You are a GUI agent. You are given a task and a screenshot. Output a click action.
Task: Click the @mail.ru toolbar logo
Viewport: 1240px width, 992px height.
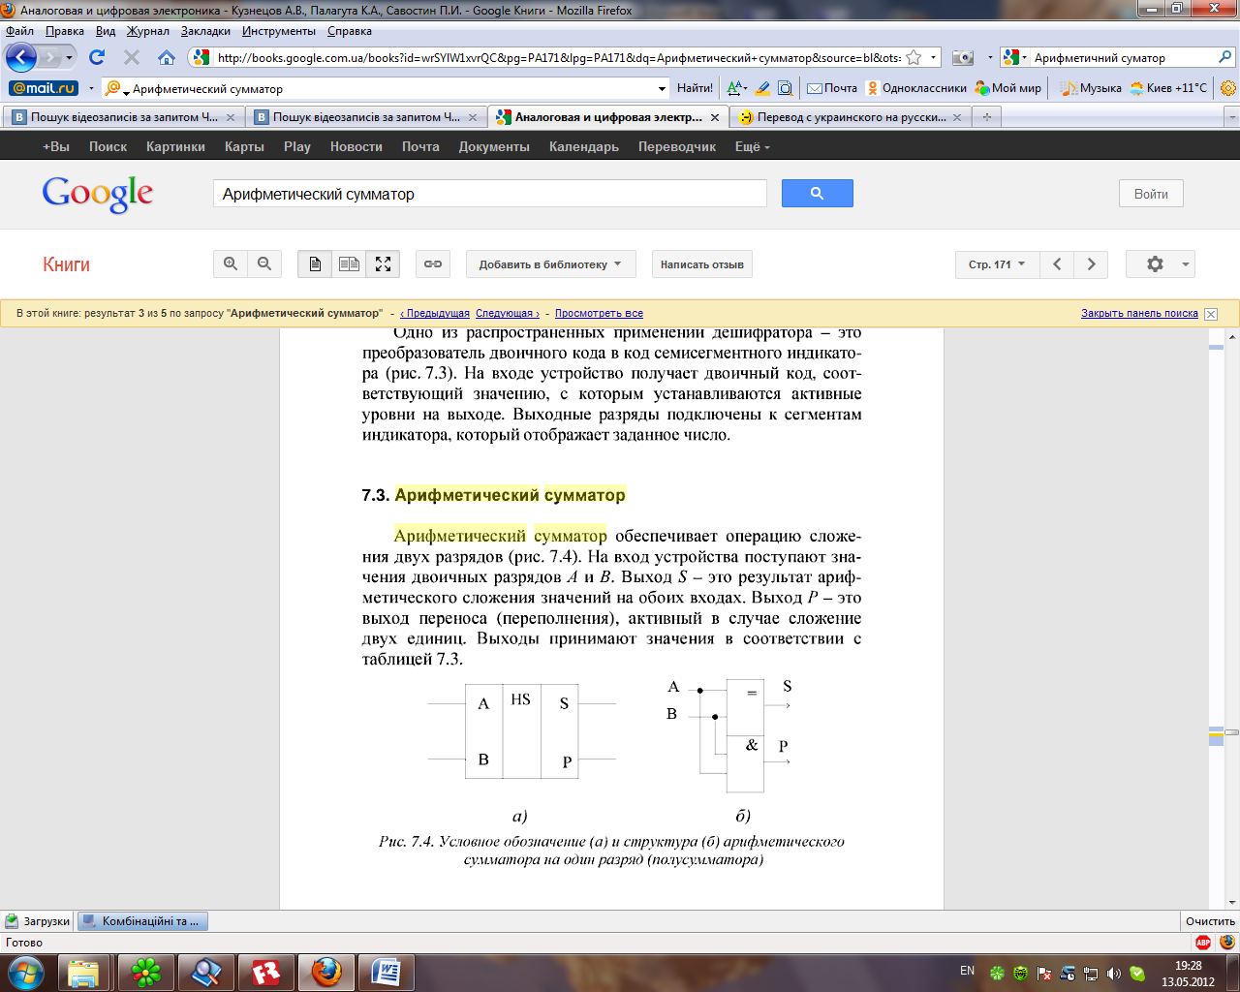pyautogui.click(x=44, y=88)
